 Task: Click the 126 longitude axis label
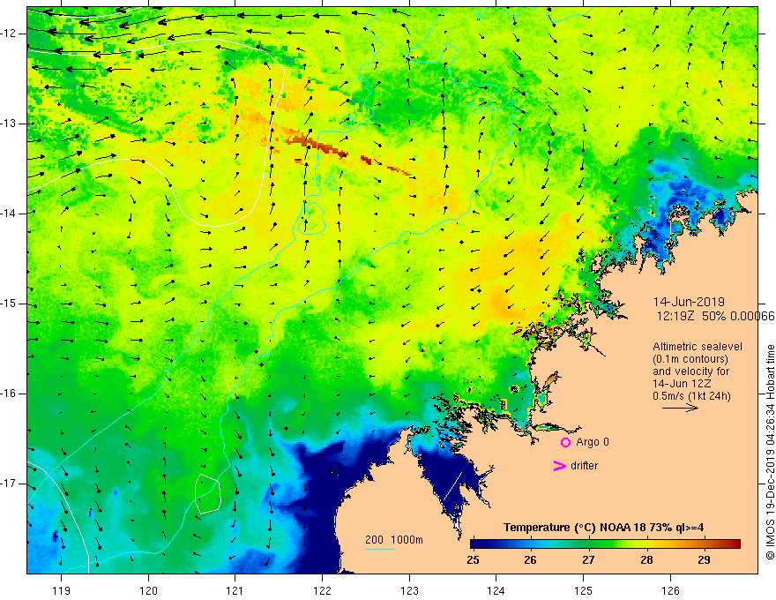[x=670, y=590]
